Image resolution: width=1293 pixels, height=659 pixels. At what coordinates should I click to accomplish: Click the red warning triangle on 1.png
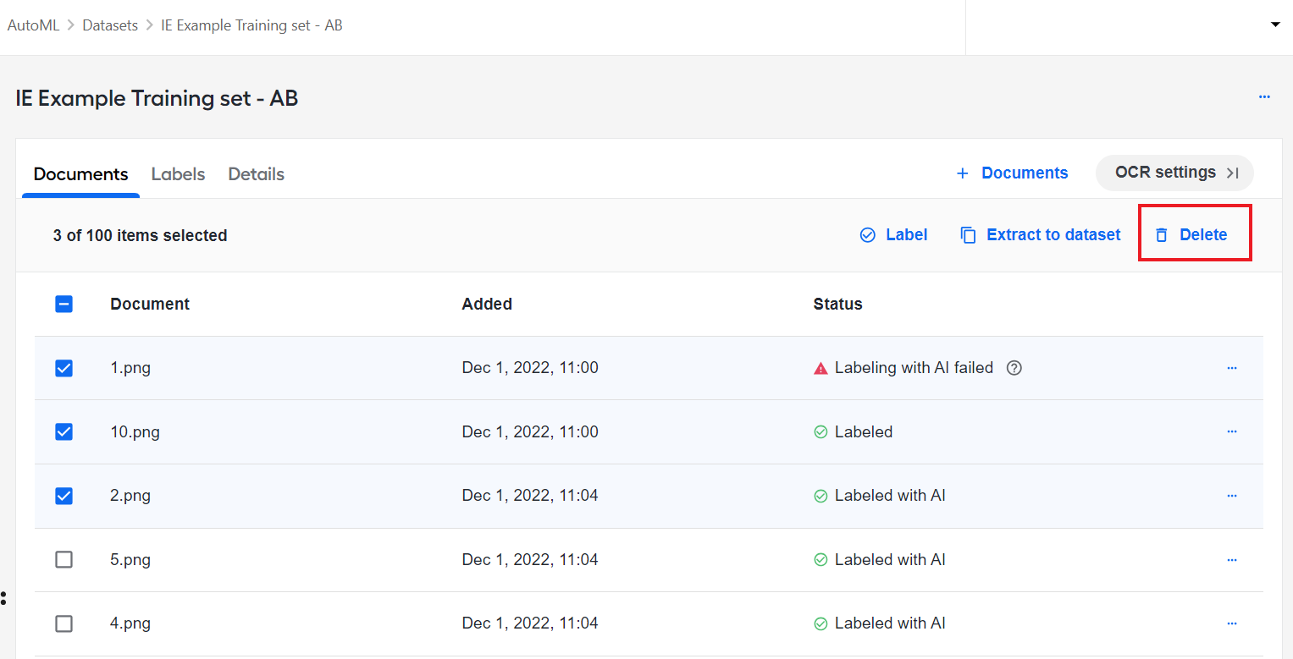[821, 369]
